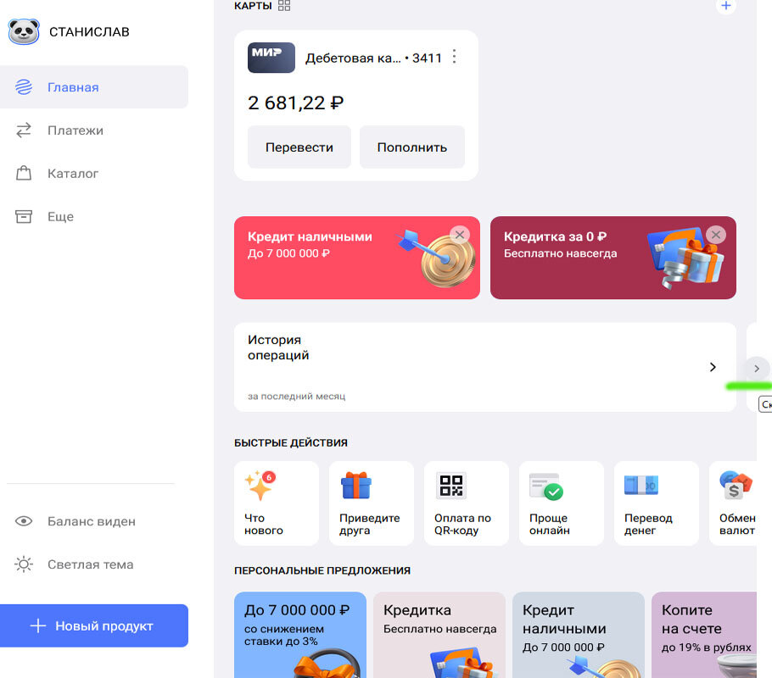This screenshot has height=678, width=772.
Task: Click БЫСТРЫЕ ДЕЙСТВИЯ heading
Action: point(291,442)
